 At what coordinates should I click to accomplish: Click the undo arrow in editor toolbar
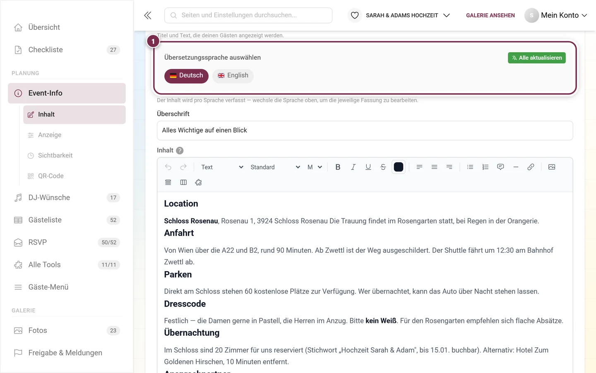pos(168,167)
